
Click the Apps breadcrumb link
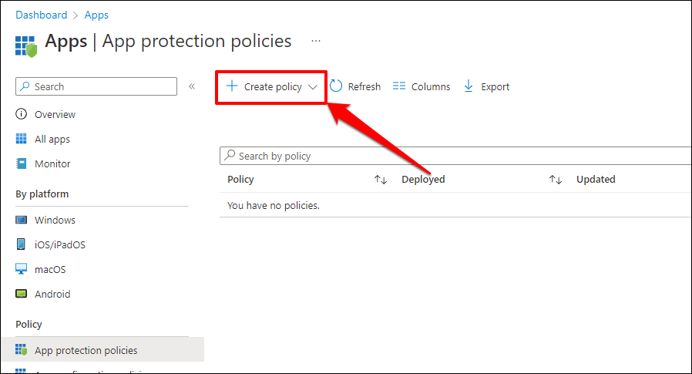tap(96, 15)
